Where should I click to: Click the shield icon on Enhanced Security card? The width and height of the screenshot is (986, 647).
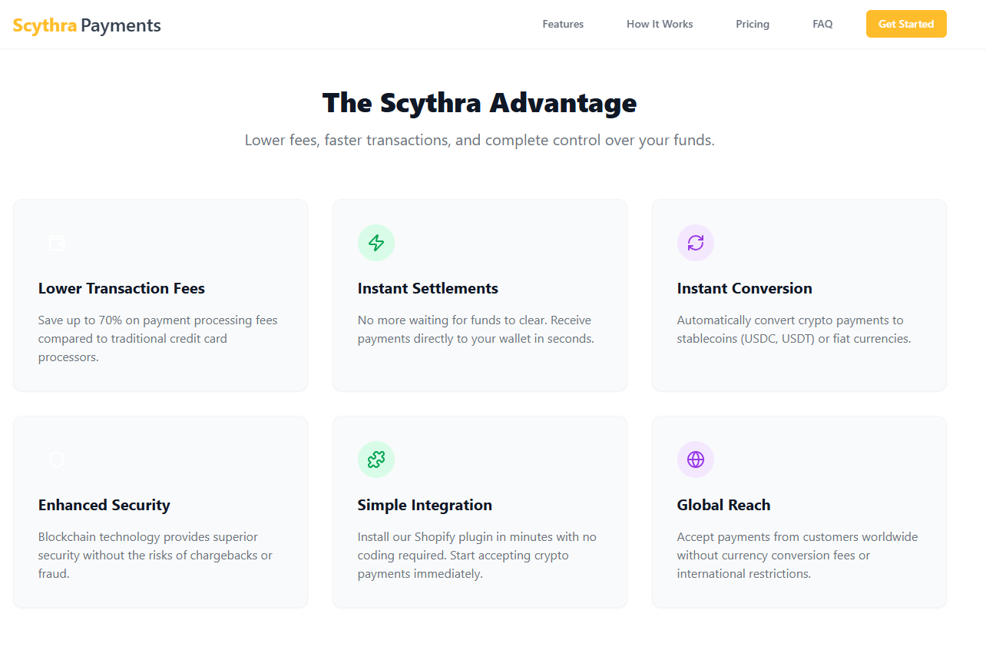(57, 459)
